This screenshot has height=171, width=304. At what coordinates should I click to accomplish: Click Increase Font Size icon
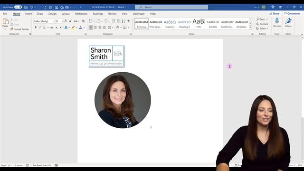coord(66,21)
